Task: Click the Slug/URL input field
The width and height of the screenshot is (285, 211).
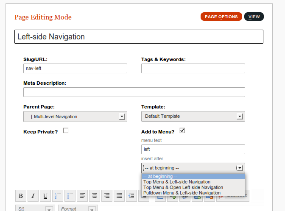Action: 75,68
